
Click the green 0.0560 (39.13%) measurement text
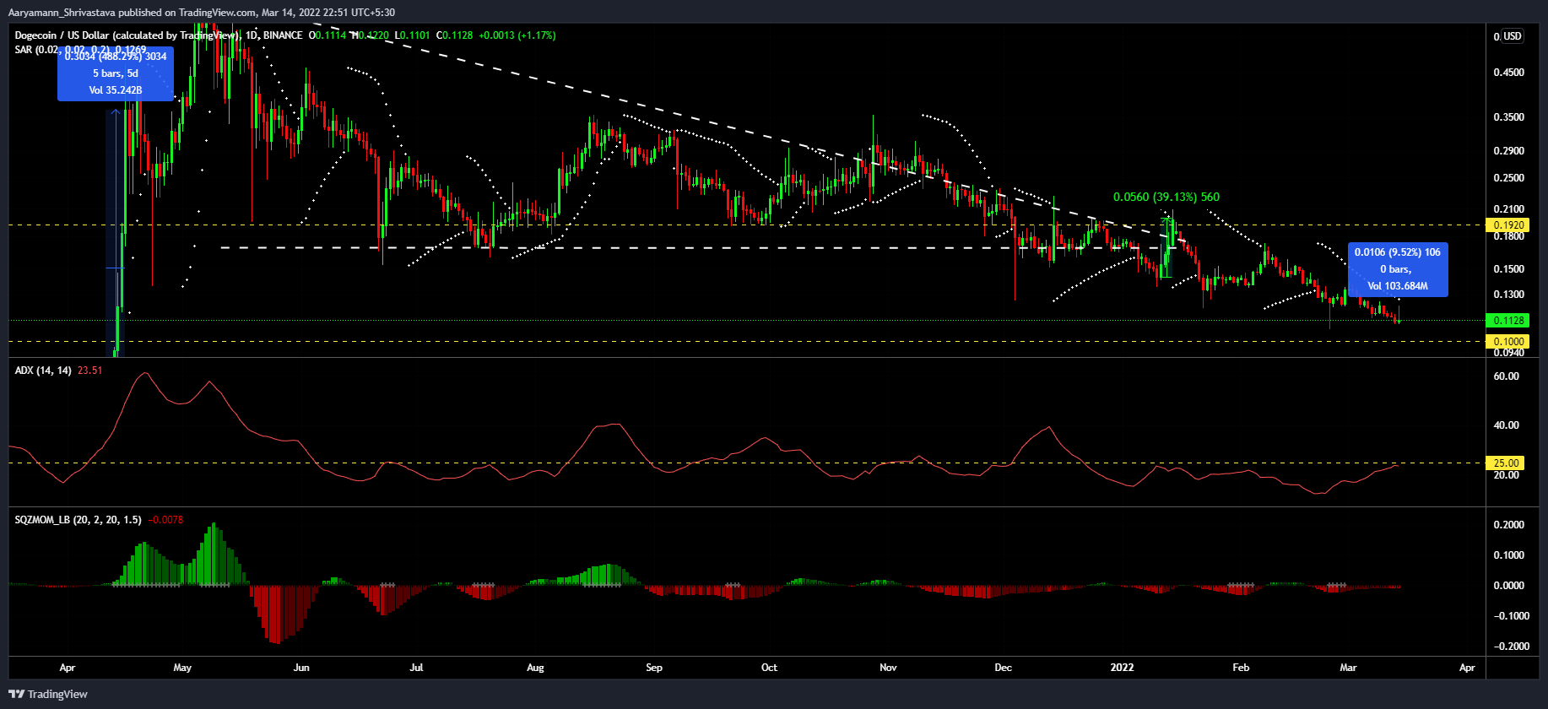(x=1166, y=197)
